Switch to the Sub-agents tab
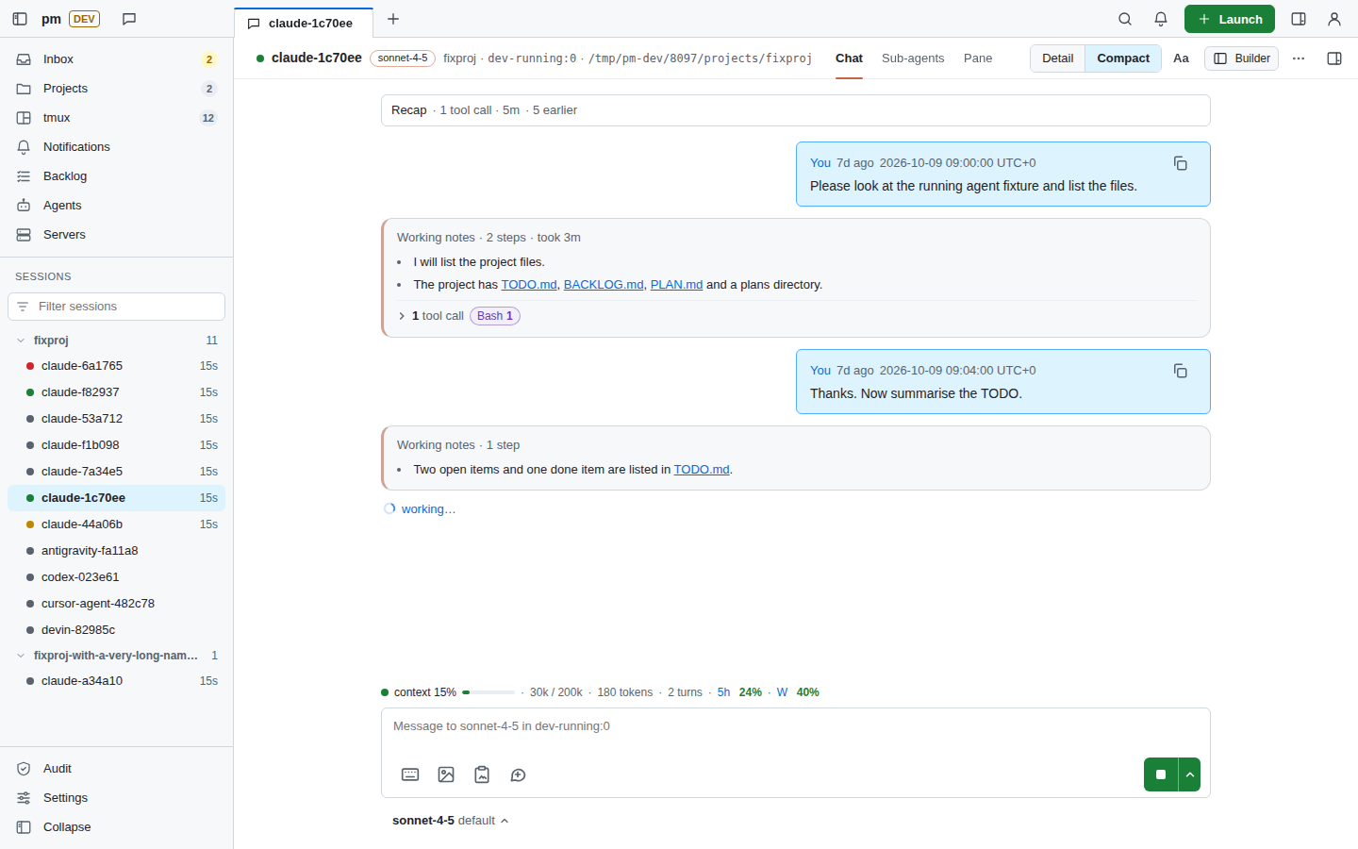1358x849 pixels. click(913, 58)
